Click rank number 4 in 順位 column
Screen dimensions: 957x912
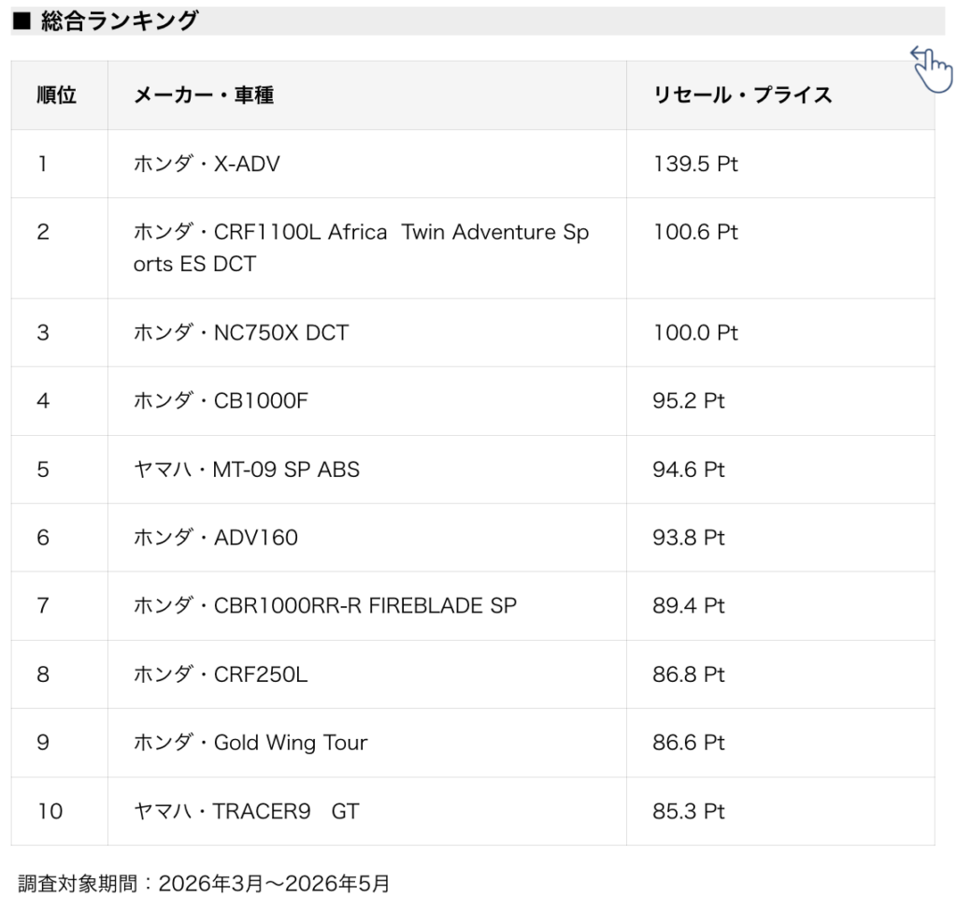click(x=43, y=400)
